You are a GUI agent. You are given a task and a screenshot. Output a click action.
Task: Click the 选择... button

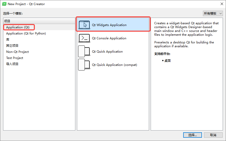click(192, 135)
